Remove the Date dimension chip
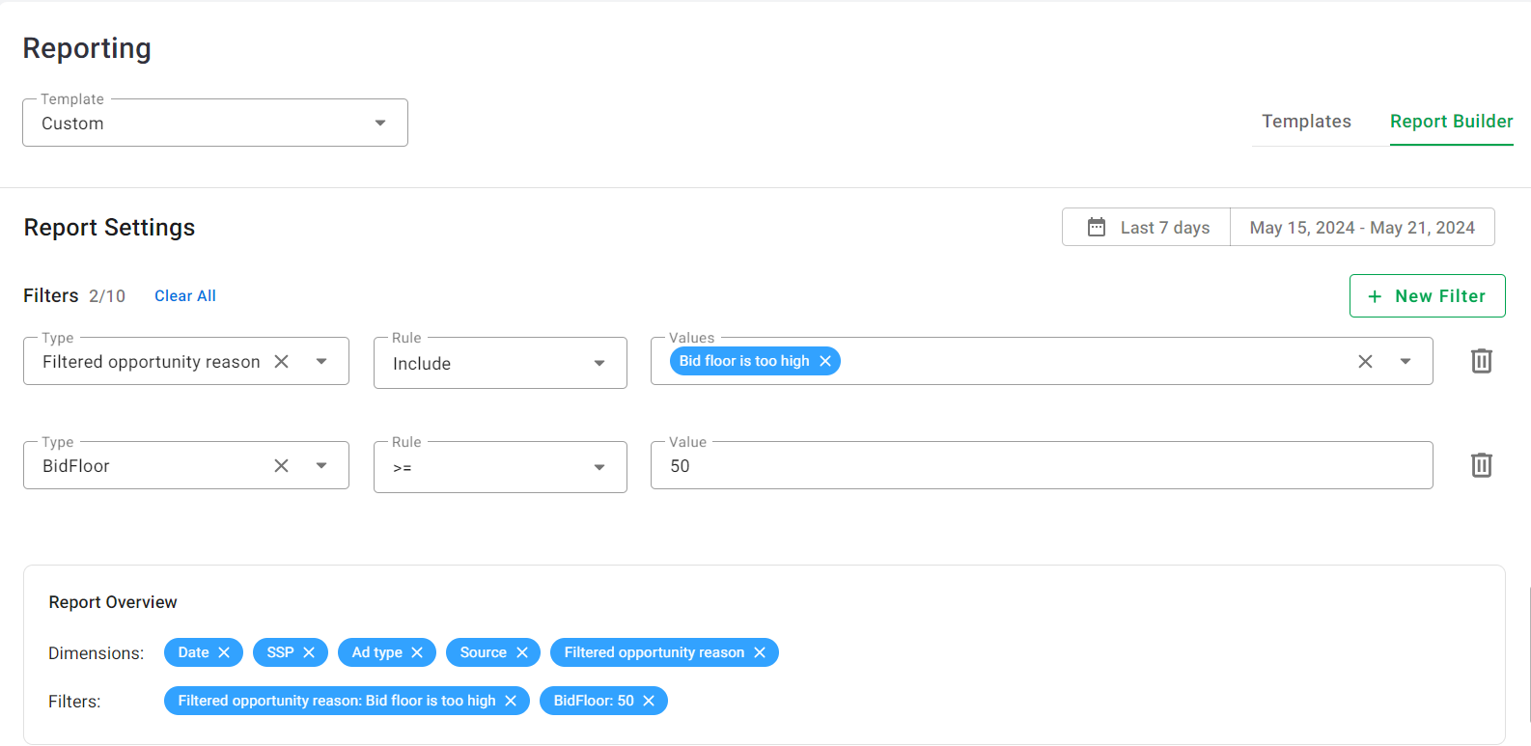The height and width of the screenshot is (746, 1531). coord(224,652)
